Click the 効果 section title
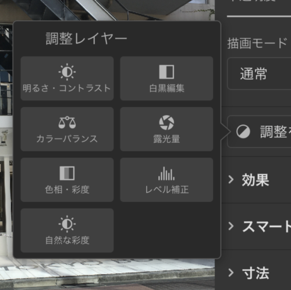 [x=255, y=180]
